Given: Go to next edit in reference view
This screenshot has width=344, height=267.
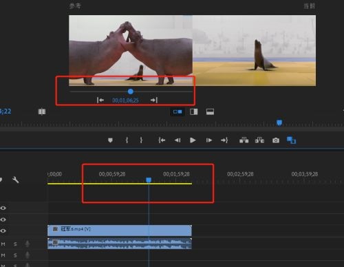Looking at the screenshot, I should coord(154,100).
